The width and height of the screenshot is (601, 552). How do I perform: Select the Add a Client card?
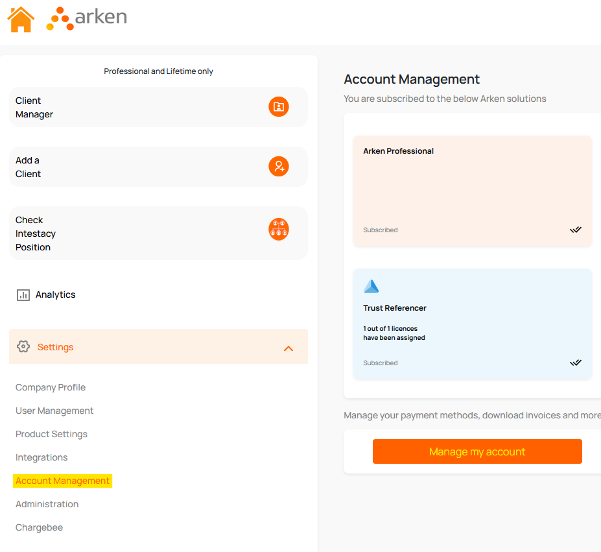[158, 167]
